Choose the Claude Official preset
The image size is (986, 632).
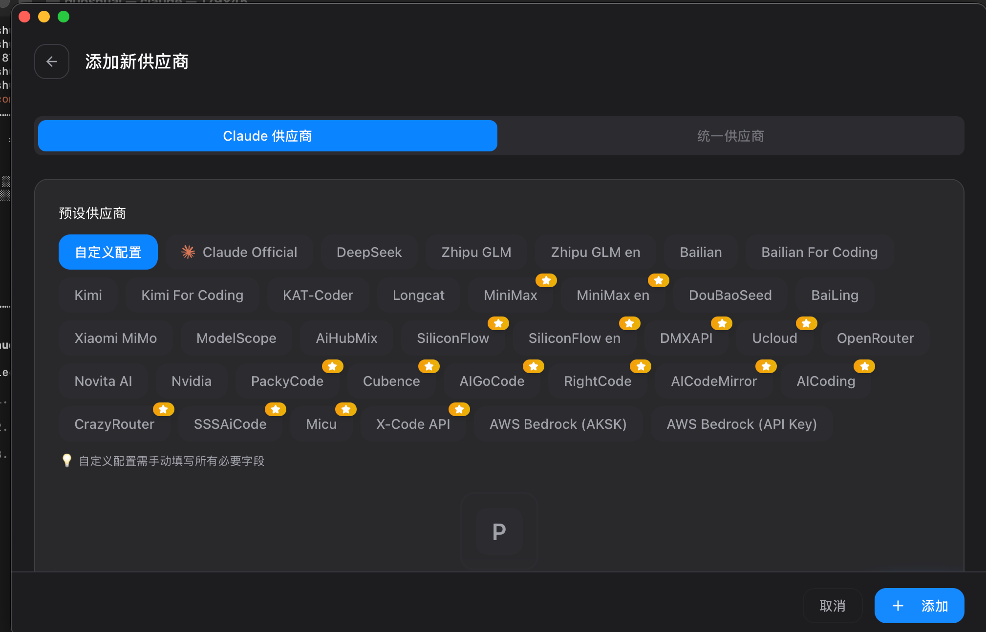(239, 252)
